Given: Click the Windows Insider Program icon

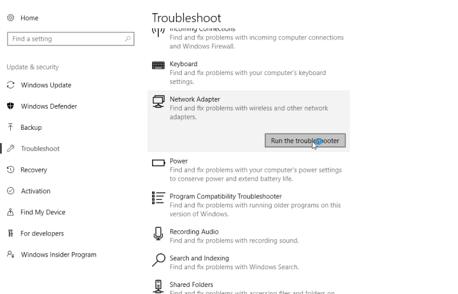Looking at the screenshot, I should click(10, 255).
